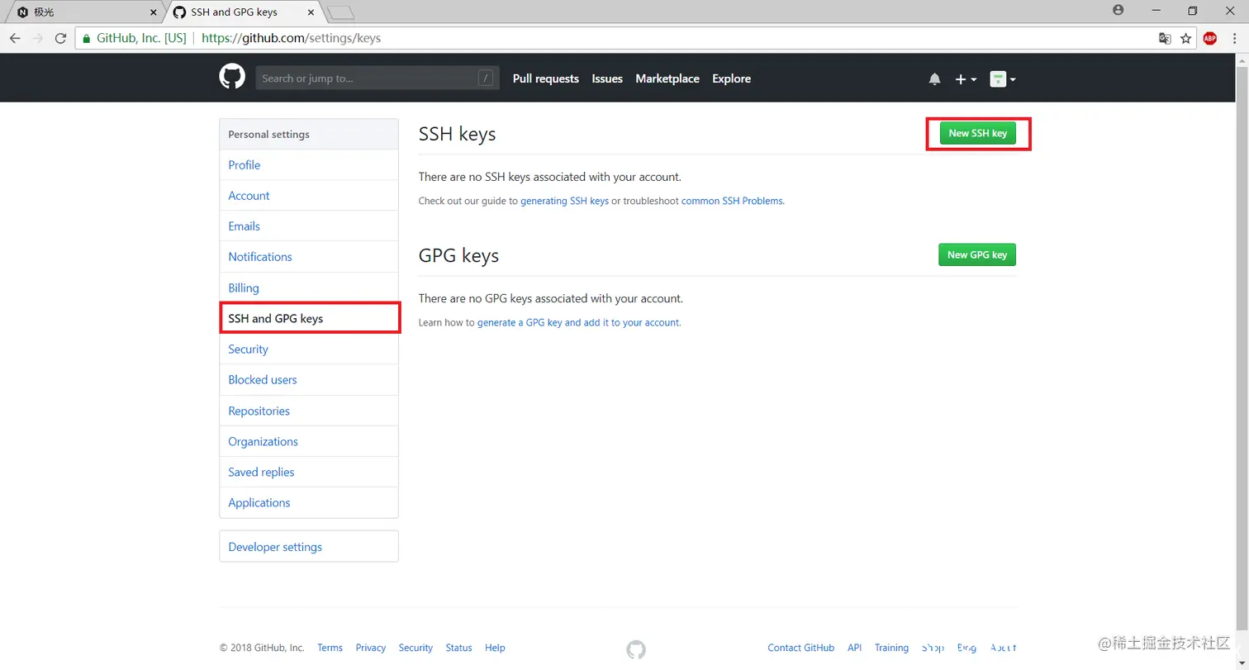Focus the Search or jump to field
This screenshot has width=1249, height=670.
[378, 78]
